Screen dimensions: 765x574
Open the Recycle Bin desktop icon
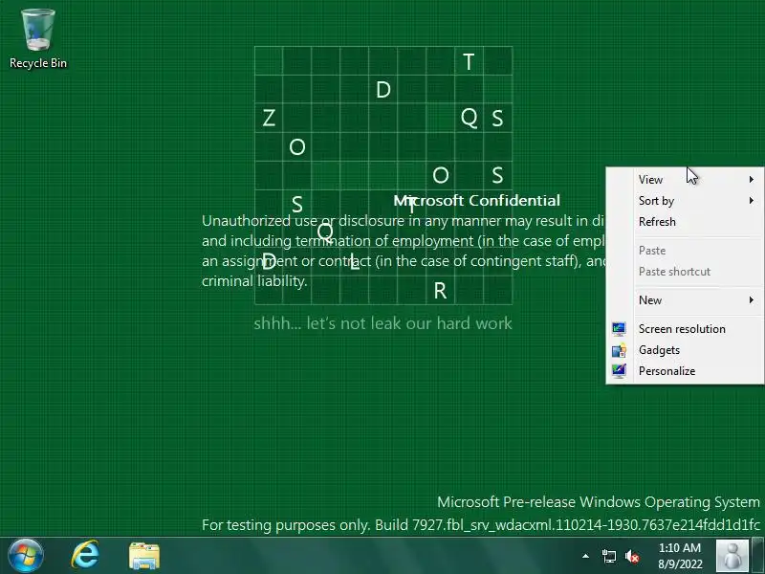pos(38,39)
